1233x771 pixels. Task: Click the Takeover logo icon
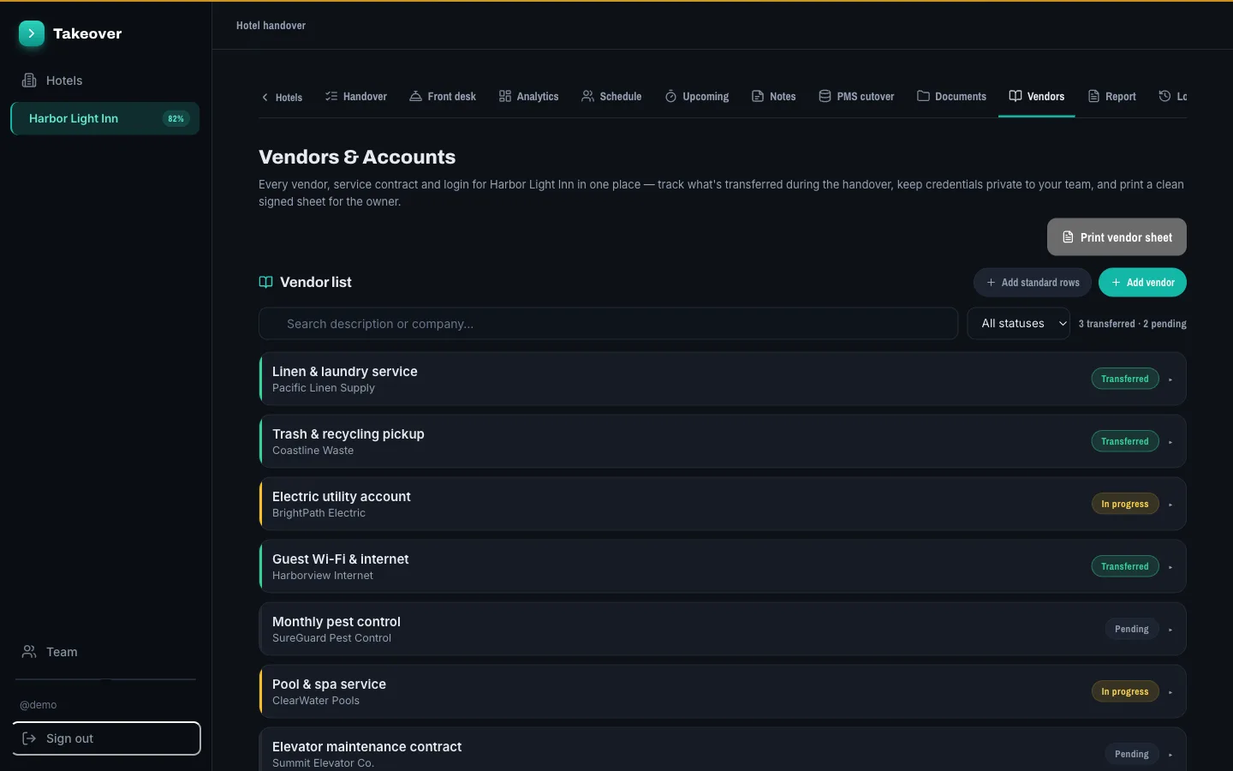(32, 33)
